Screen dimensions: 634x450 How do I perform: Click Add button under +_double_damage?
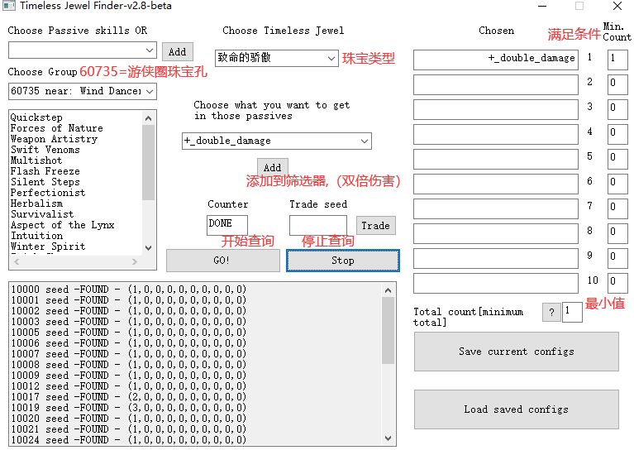272,167
